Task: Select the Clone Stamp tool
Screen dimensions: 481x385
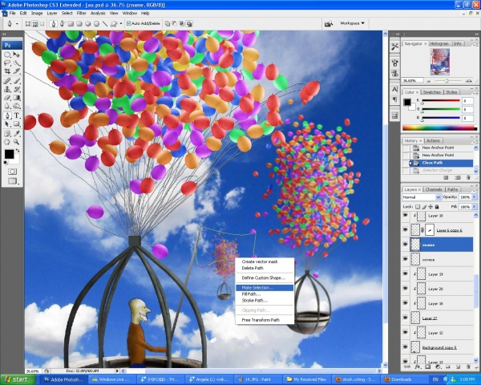Action: [7, 89]
